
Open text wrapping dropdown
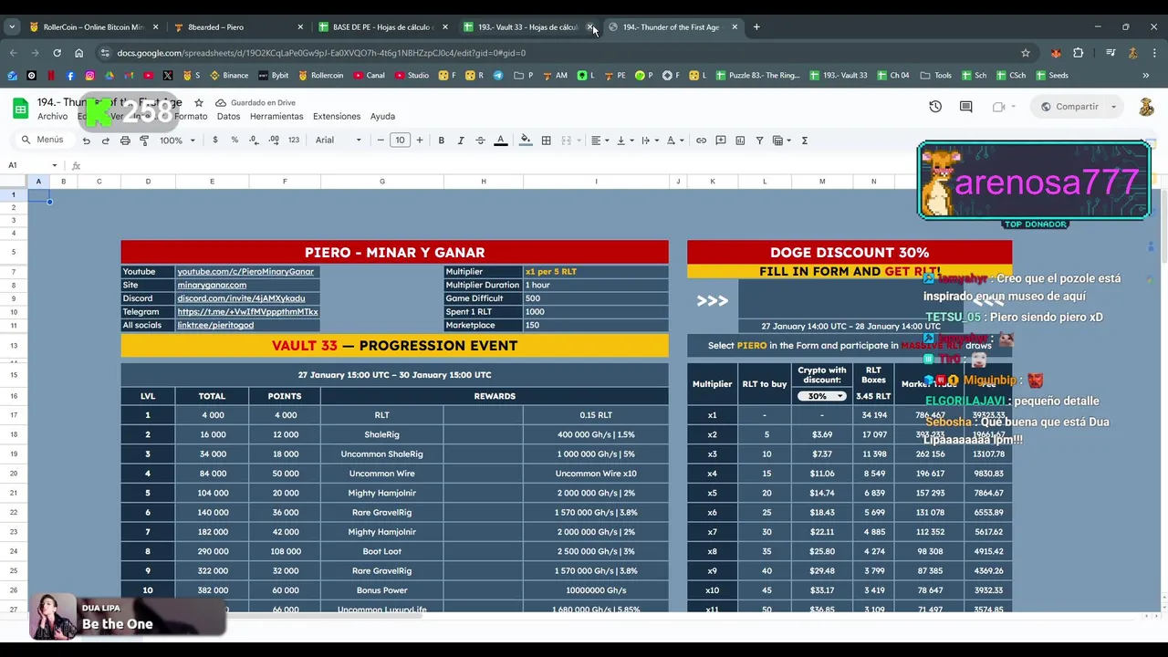[649, 141]
